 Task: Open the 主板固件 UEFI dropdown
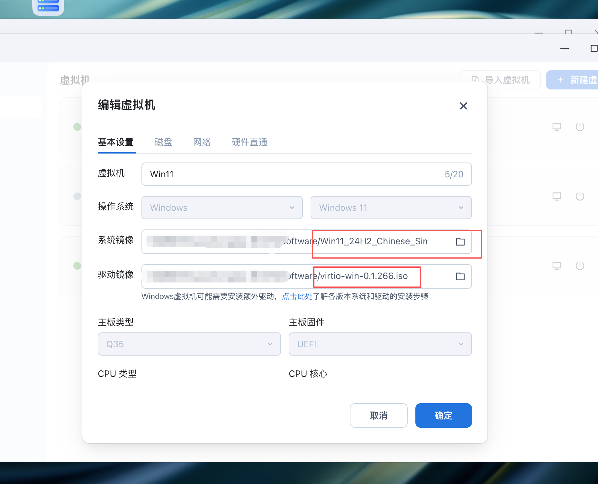380,344
